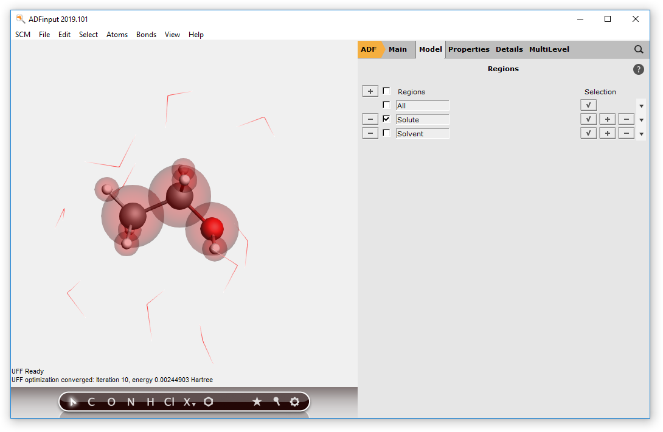Pick the Oxygen atom tool

111,402
